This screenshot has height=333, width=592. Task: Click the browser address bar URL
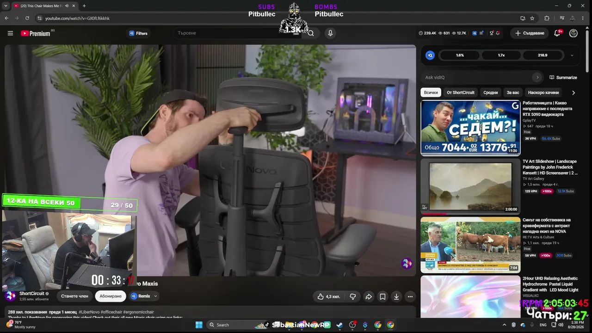tap(77, 18)
